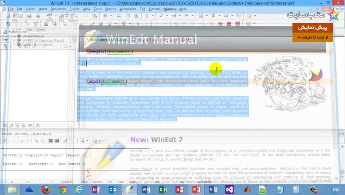Open the Insert menu
This screenshot has width=345, height=195.
[43, 9]
